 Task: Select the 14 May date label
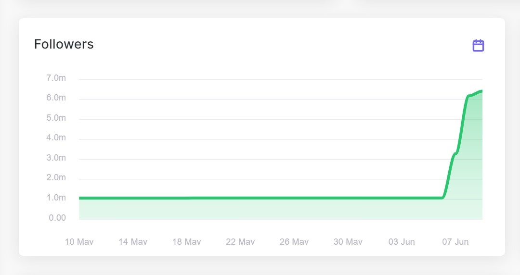tap(133, 241)
